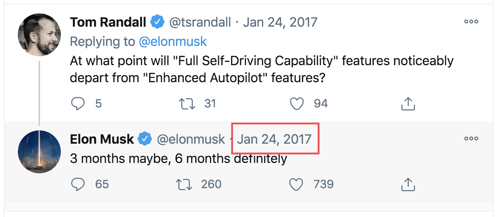Click Elon Musk's rocket avatar

point(39,151)
